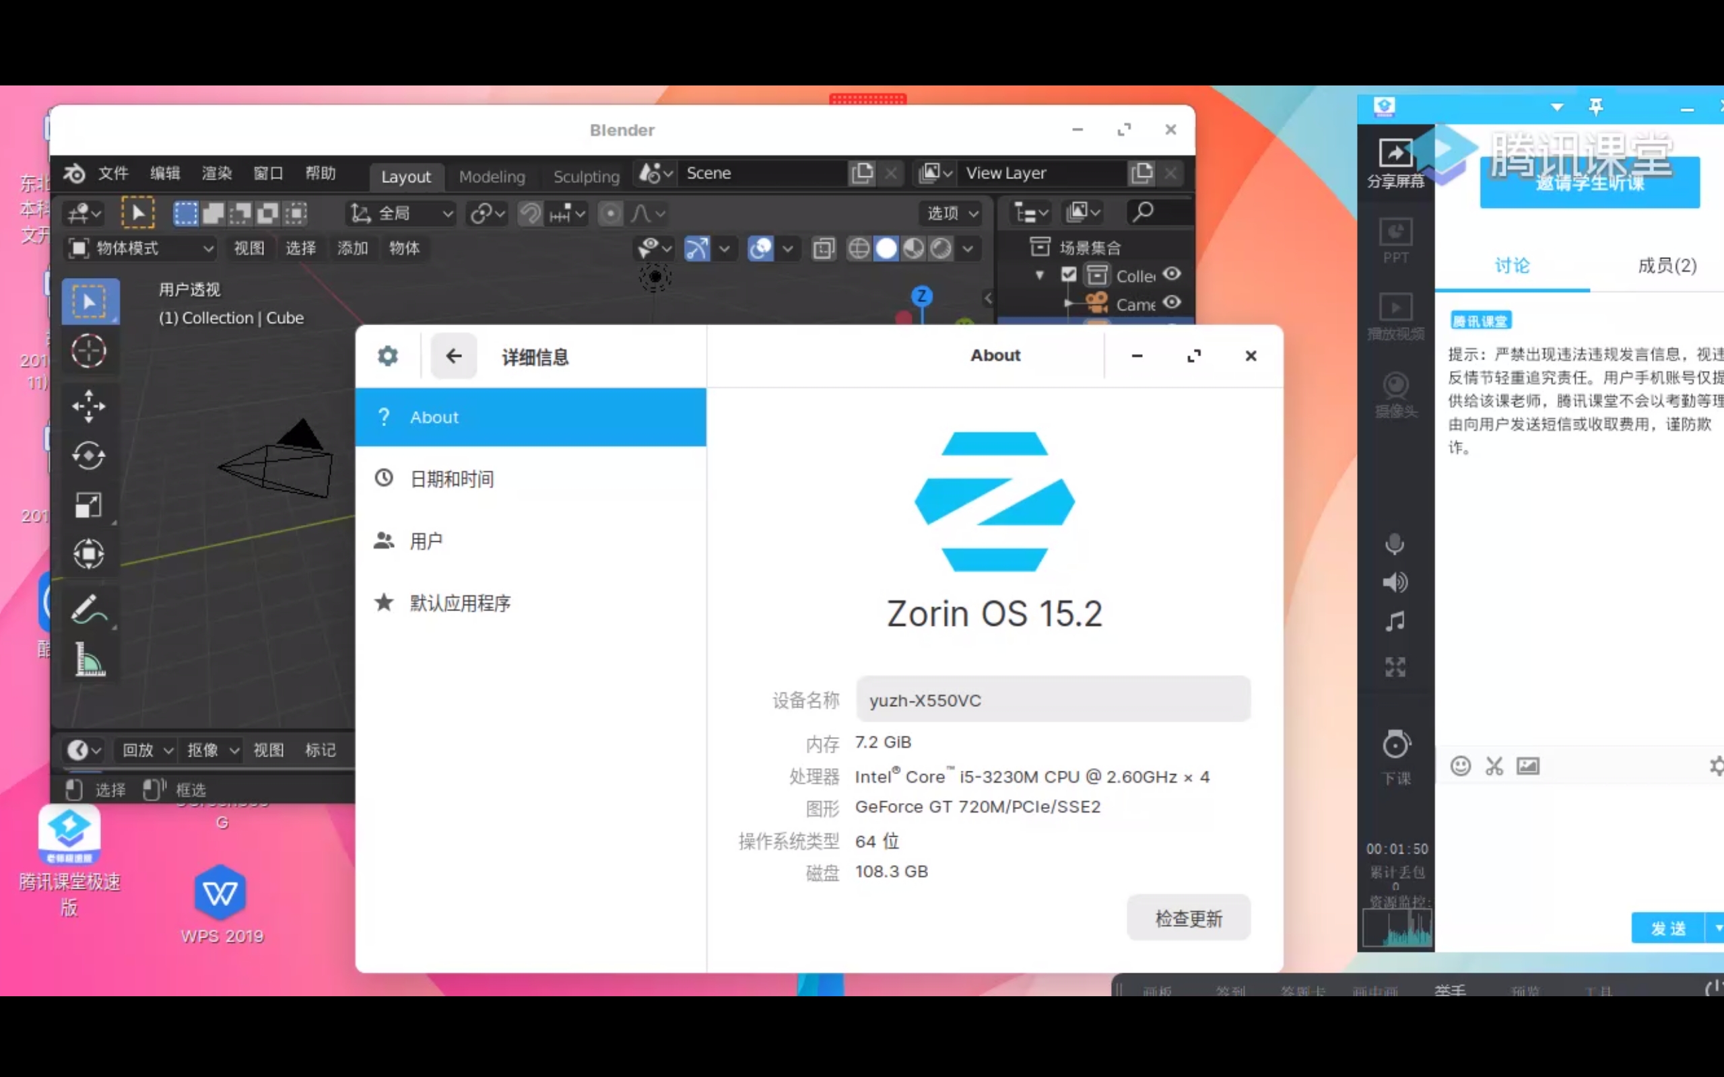Select 日期和时间 in the sidebar

[x=531, y=479]
